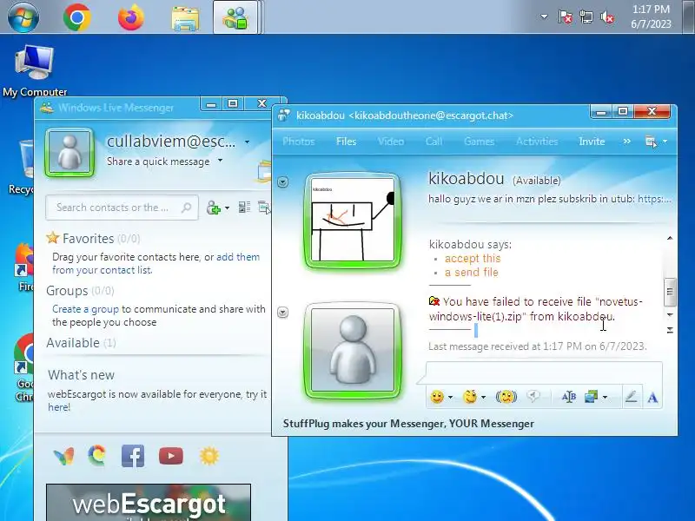This screenshot has height=521, width=695.
Task: Open the wink picker icon
Action: coord(470,397)
